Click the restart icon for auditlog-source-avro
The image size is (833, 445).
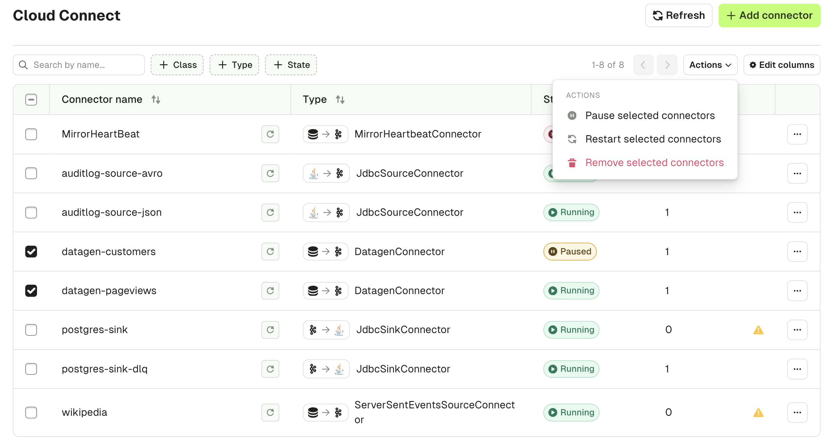pyautogui.click(x=270, y=173)
